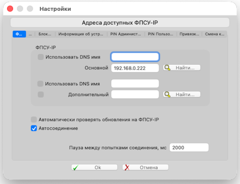Focus the second DNS name input field

135,83
